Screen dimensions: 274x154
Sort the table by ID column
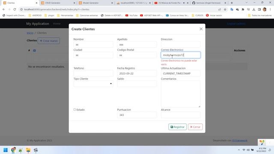[34, 50]
